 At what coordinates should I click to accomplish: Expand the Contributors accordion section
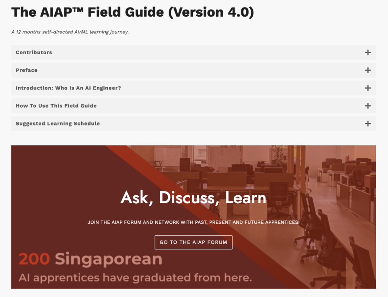pos(194,52)
